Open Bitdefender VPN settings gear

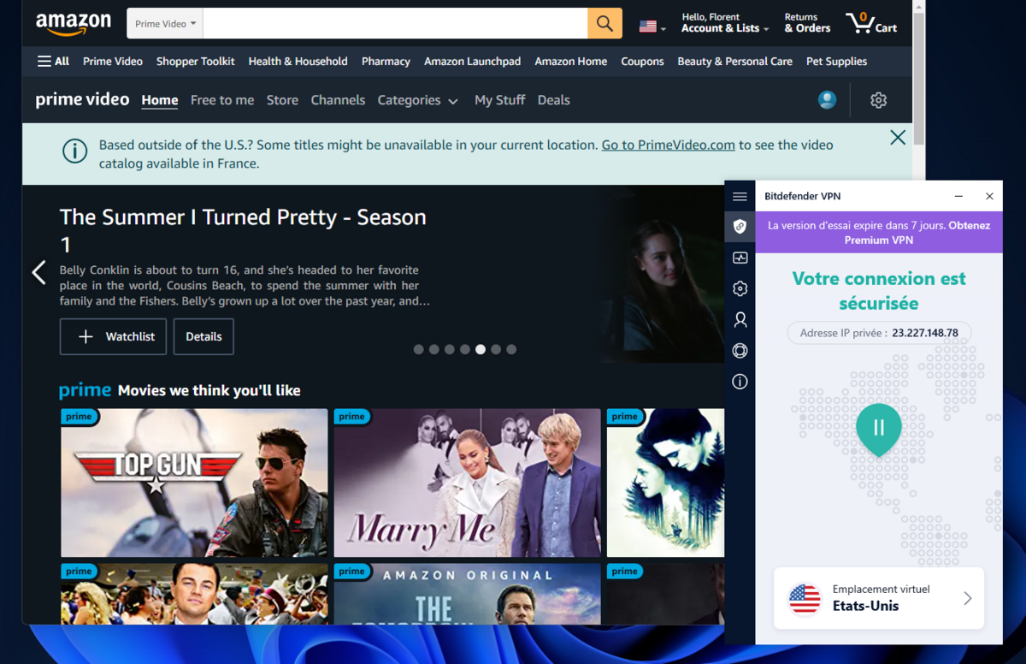pos(740,288)
